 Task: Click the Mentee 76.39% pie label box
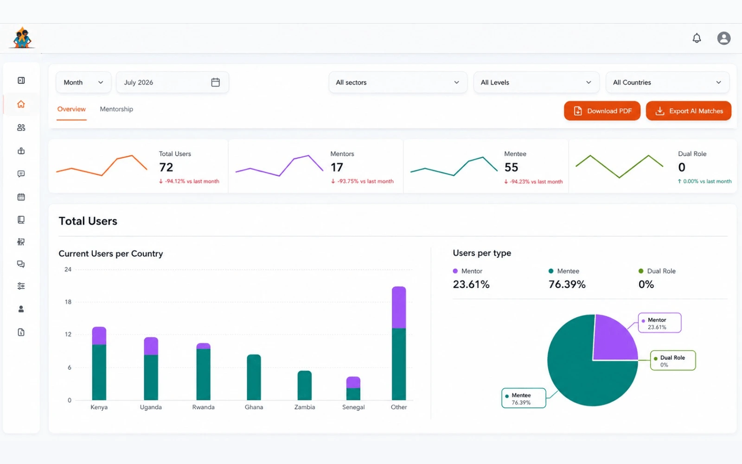524,399
